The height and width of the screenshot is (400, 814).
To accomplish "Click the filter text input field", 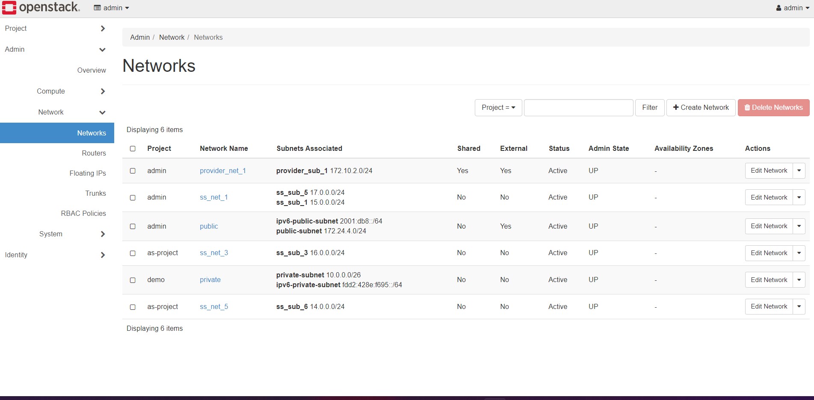I will 578,108.
